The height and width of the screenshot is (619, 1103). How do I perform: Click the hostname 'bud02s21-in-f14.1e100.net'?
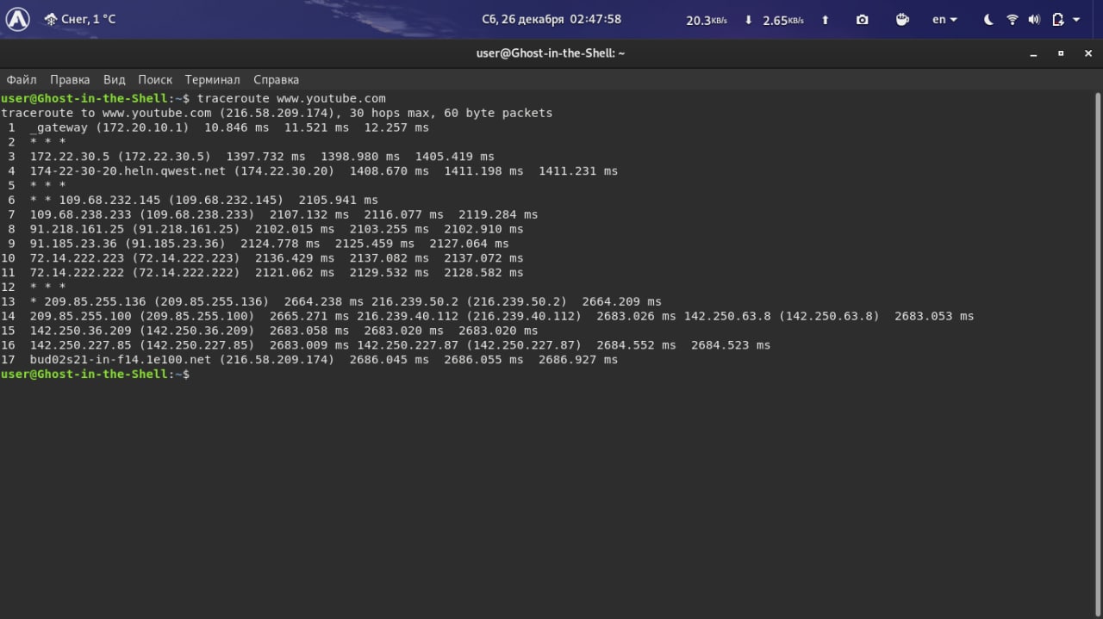tap(120, 360)
